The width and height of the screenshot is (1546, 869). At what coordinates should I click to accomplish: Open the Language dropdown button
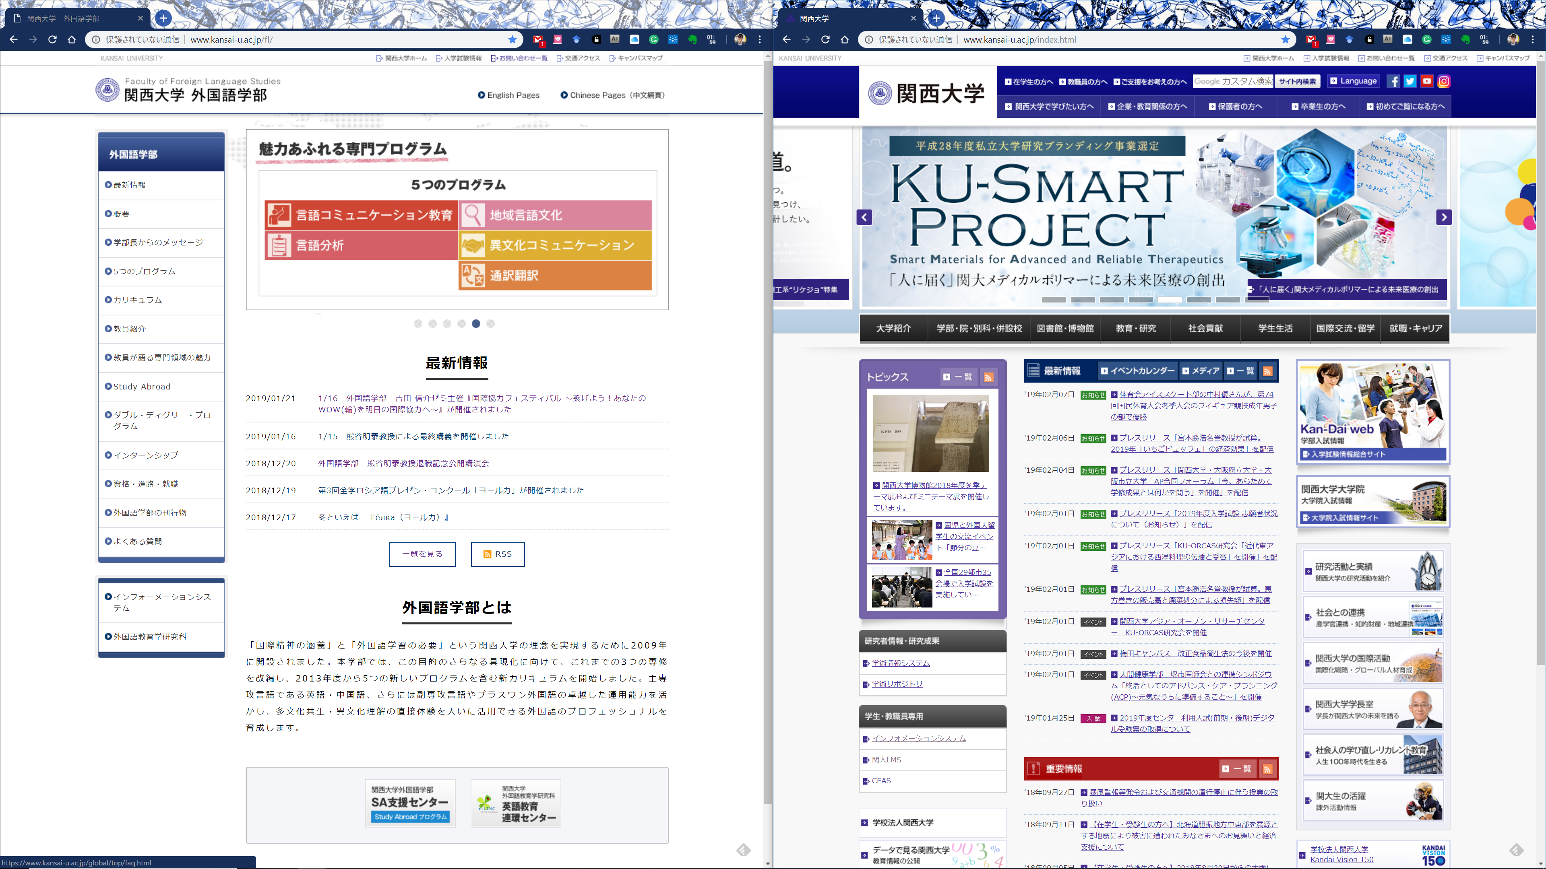tap(1353, 81)
